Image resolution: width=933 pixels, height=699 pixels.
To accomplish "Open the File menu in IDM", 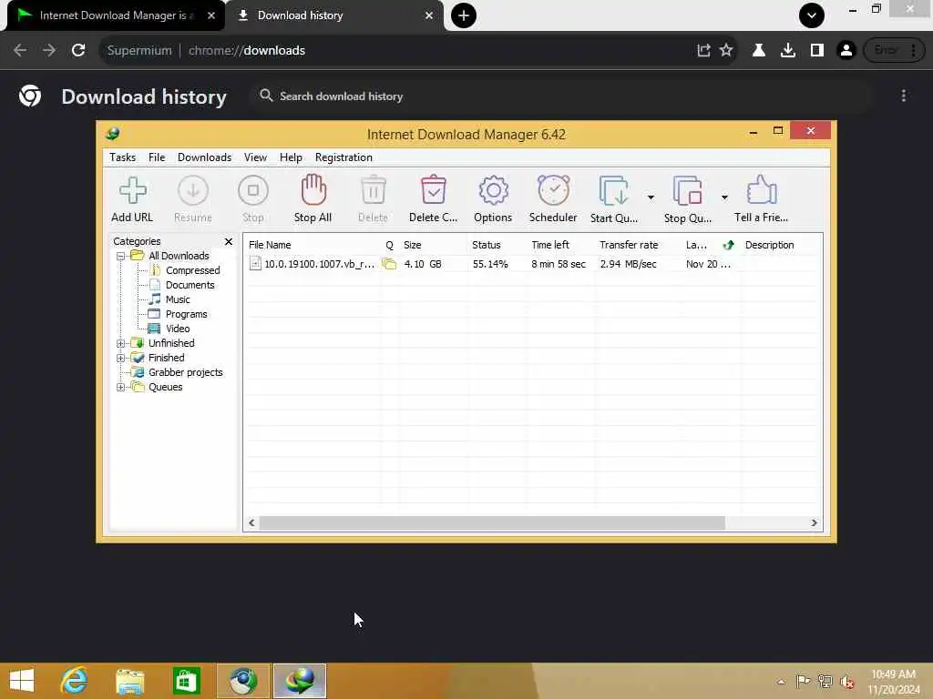I will 157,157.
